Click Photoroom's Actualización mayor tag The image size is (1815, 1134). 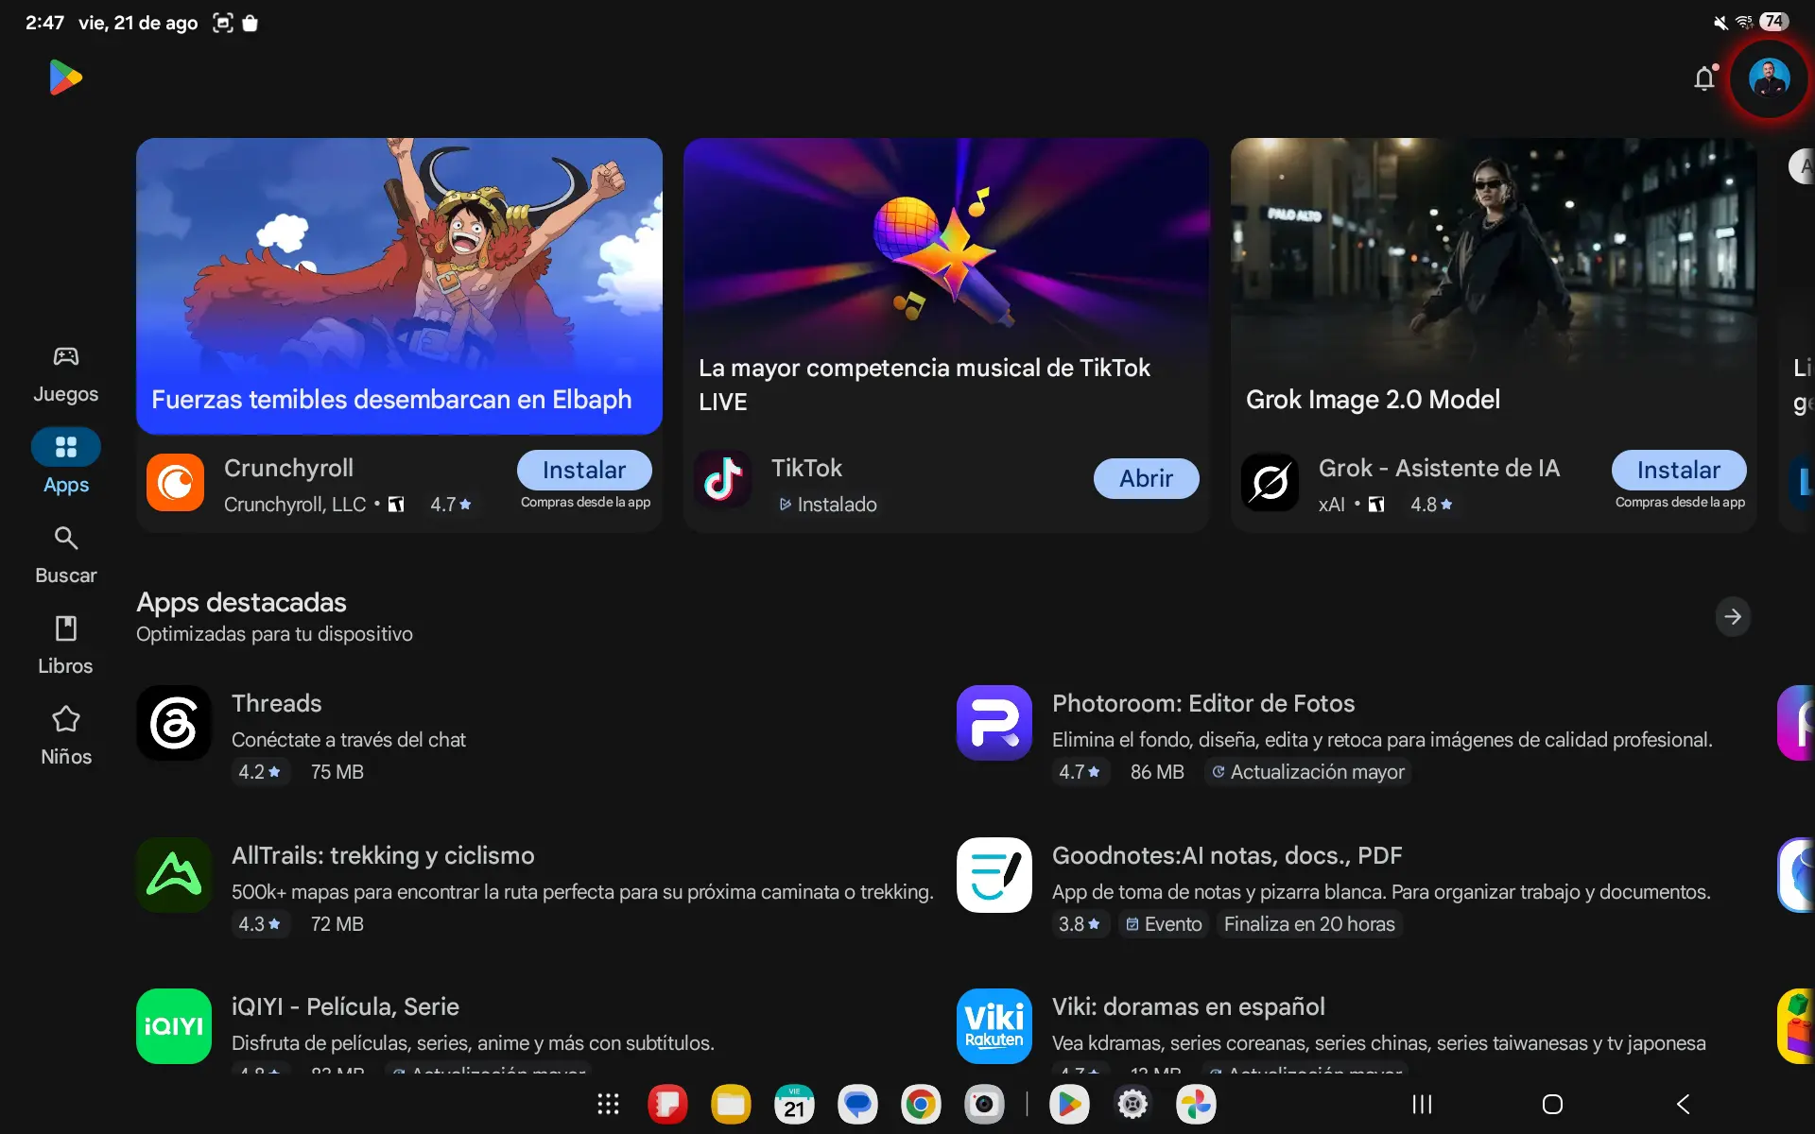1308,772
